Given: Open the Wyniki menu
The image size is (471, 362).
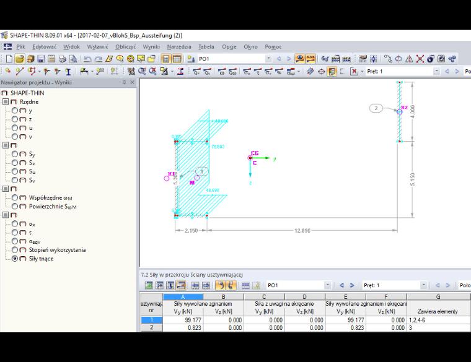Looking at the screenshot, I should [151, 47].
